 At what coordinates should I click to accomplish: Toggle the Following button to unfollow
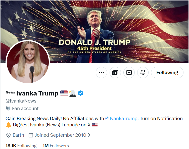click(167, 73)
